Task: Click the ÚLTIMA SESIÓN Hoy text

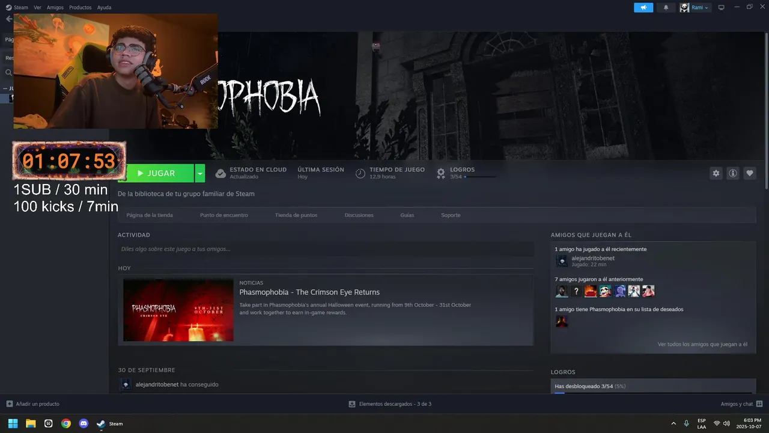Action: click(x=321, y=173)
